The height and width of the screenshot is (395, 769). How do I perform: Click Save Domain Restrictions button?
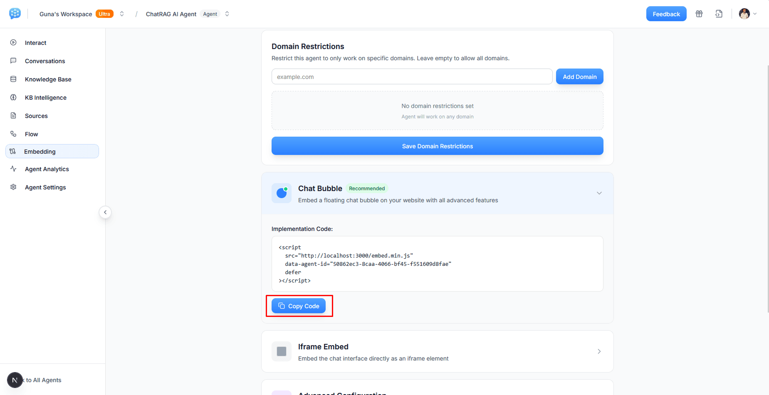[x=437, y=146]
